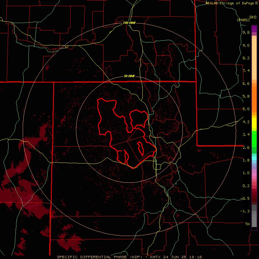Image resolution: width=259 pixels, height=259 pixels.
Task: Click the KMTX radar site identifier
Action: pyautogui.click(x=156, y=257)
